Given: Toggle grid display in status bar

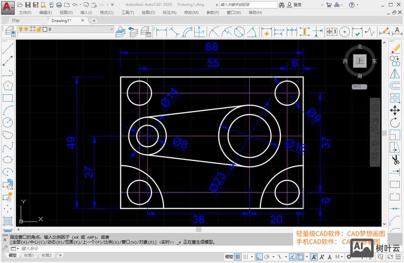Looking at the screenshot, I should pos(239,257).
